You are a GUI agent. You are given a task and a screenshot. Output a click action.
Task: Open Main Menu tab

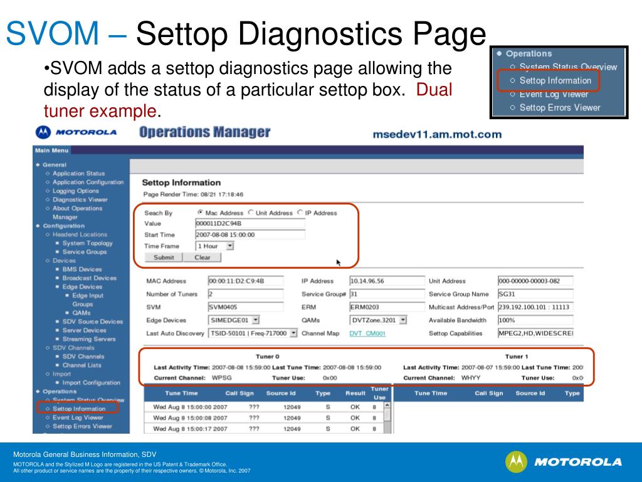coord(51,151)
